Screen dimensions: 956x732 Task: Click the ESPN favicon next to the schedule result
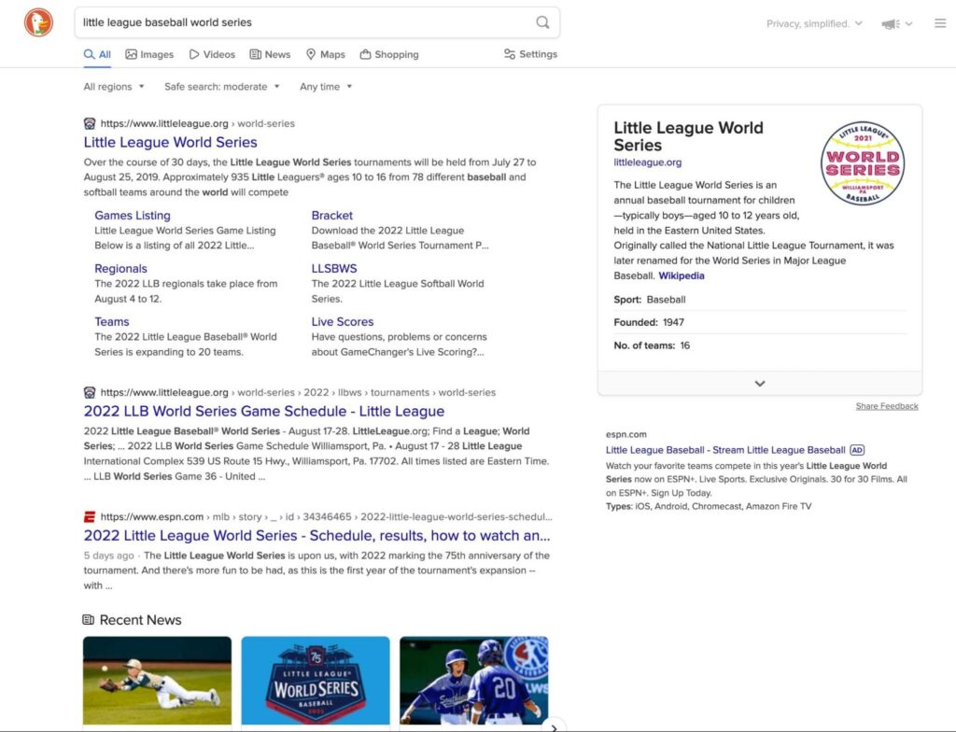point(90,514)
